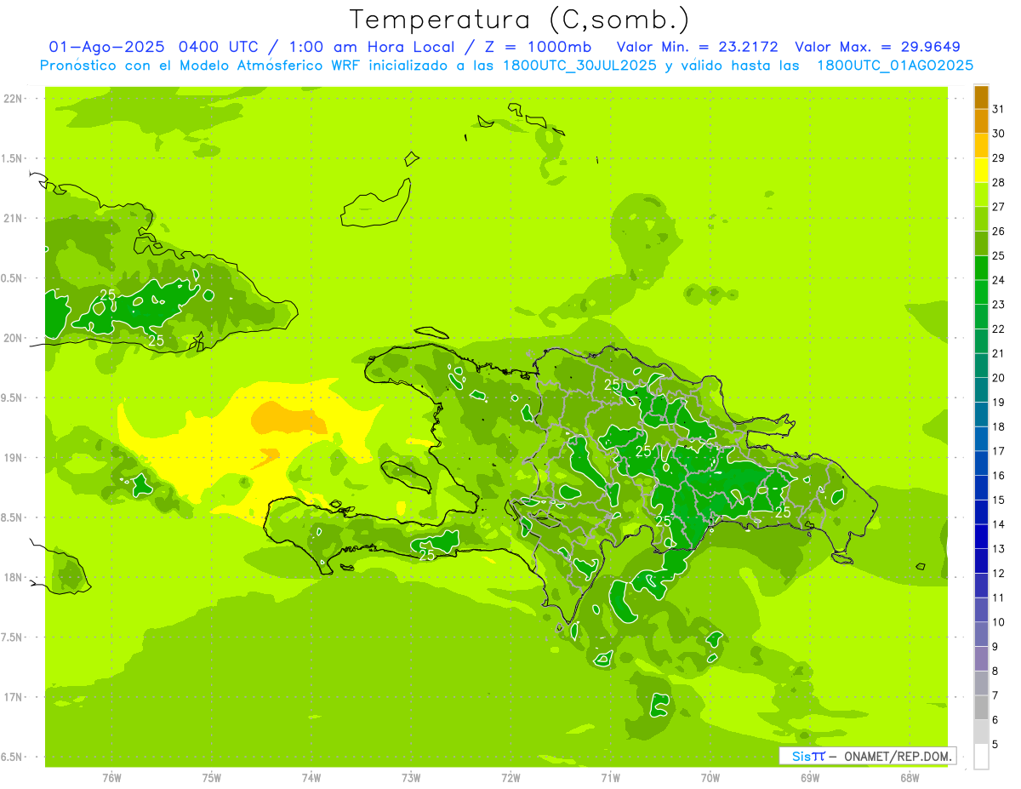Screen dimensions: 1021x789
Task: Click the '69W' longitude axis label
Action: click(810, 778)
